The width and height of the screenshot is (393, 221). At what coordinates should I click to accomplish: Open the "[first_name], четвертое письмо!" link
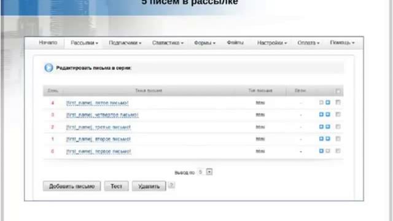(x=103, y=115)
